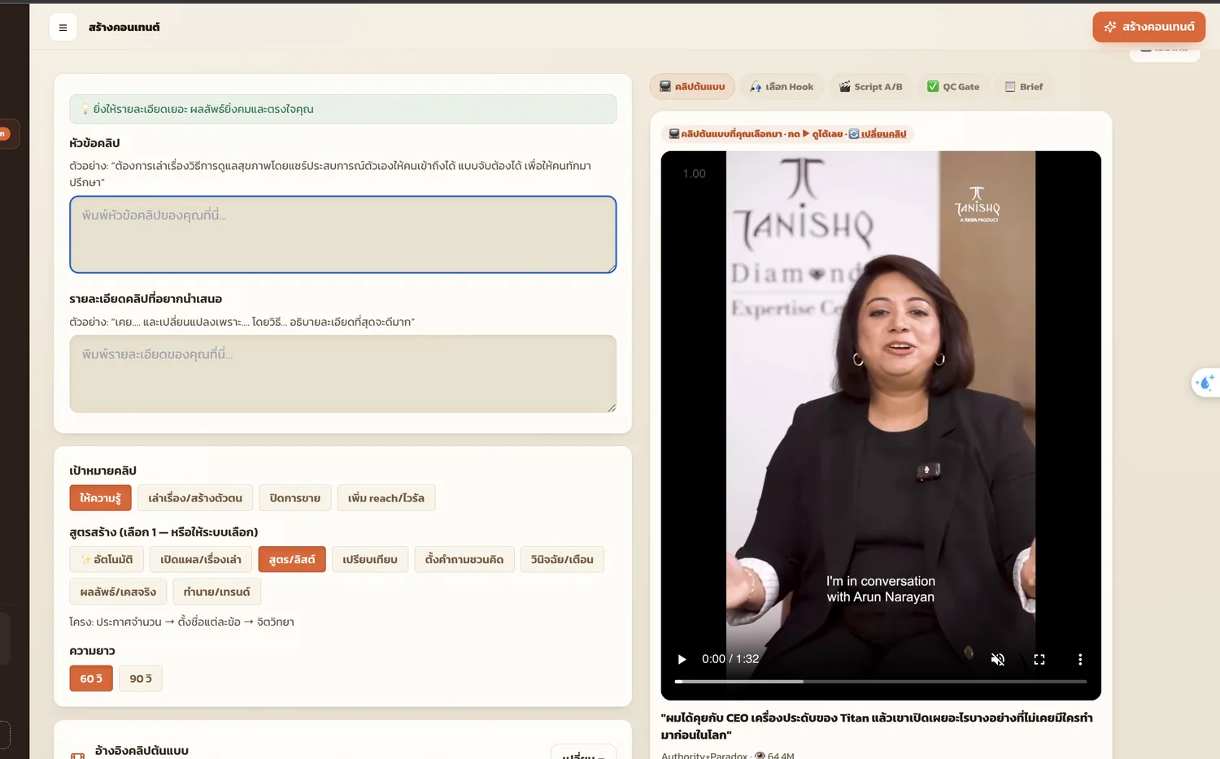Click the อ้างอิงคลิปต้นแบบ heading
The height and width of the screenshot is (759, 1220).
click(x=142, y=751)
